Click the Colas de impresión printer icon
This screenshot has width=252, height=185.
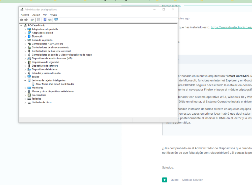pyautogui.click(x=29, y=40)
